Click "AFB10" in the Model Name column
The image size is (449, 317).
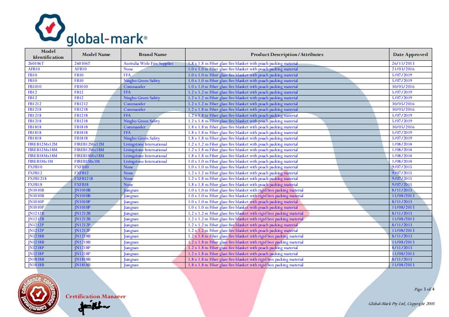click(80, 69)
